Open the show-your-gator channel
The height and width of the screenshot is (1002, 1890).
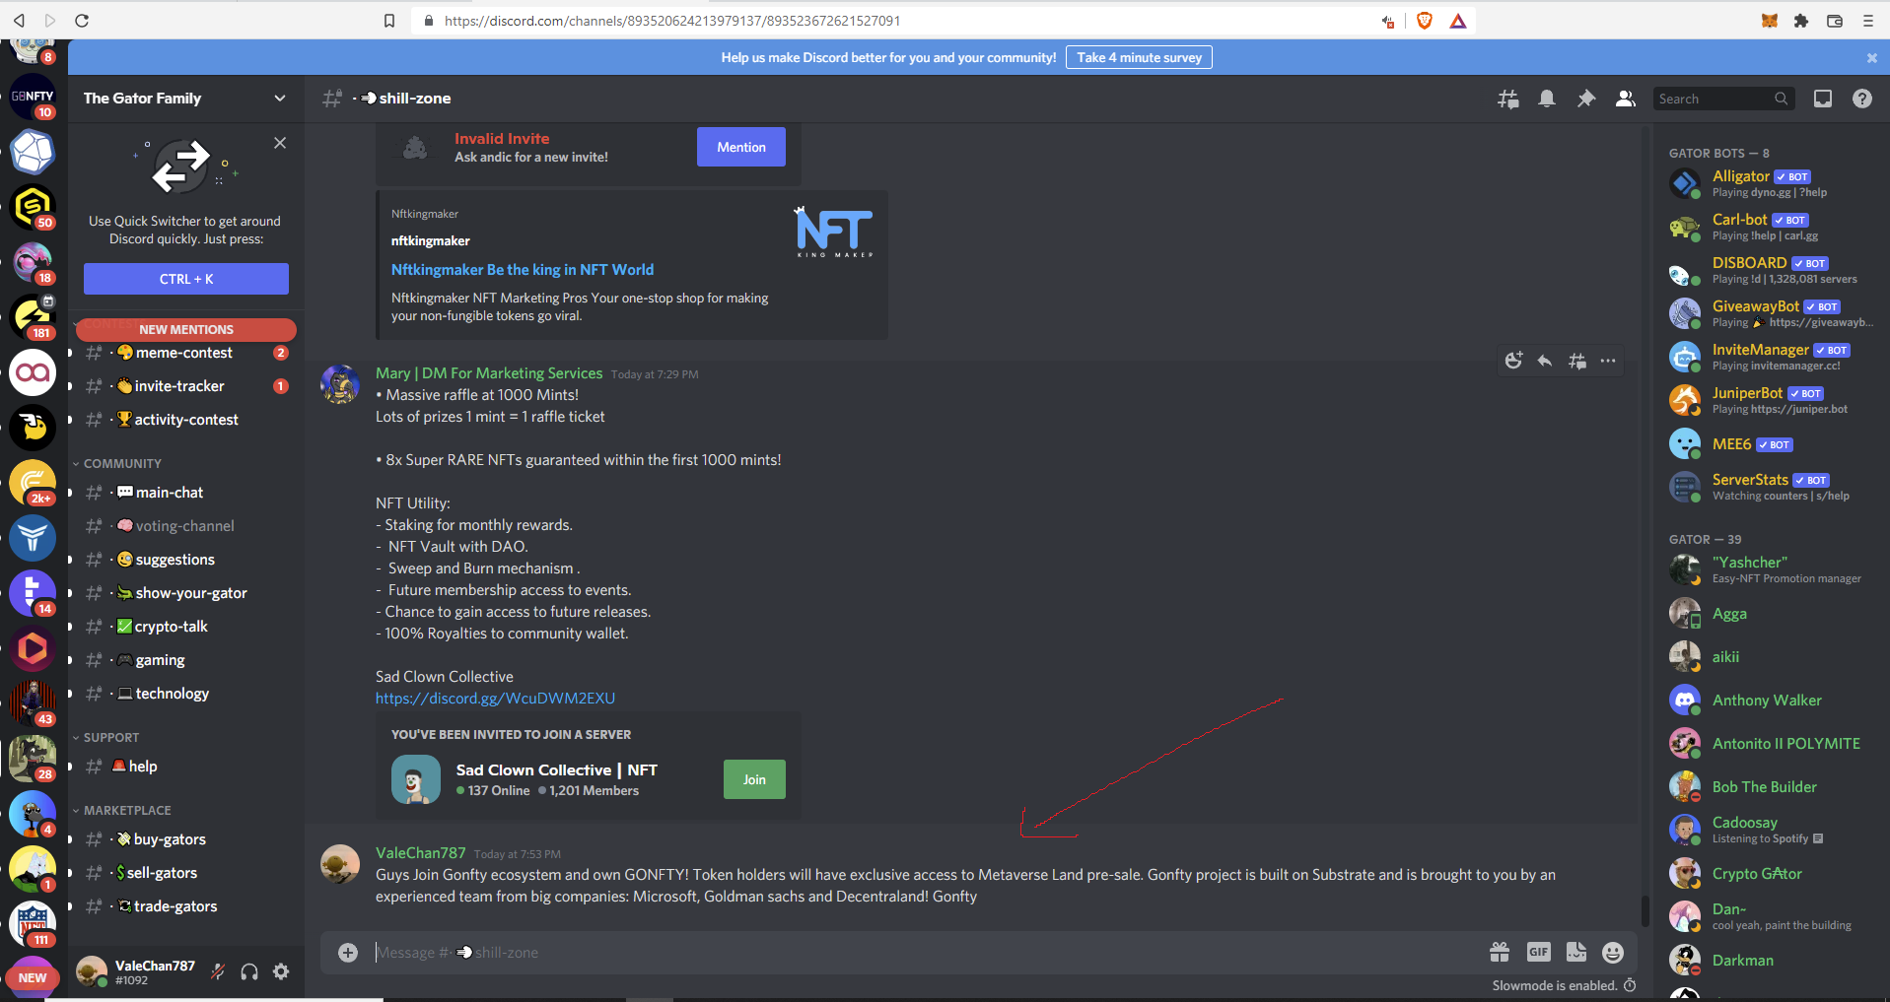coord(185,593)
